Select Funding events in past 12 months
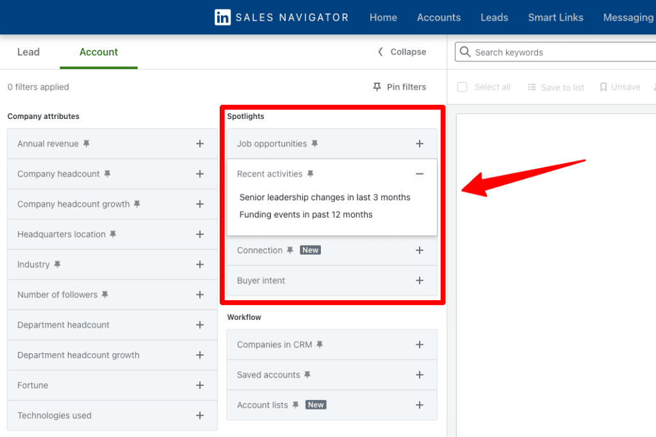This screenshot has width=656, height=437. pos(306,214)
